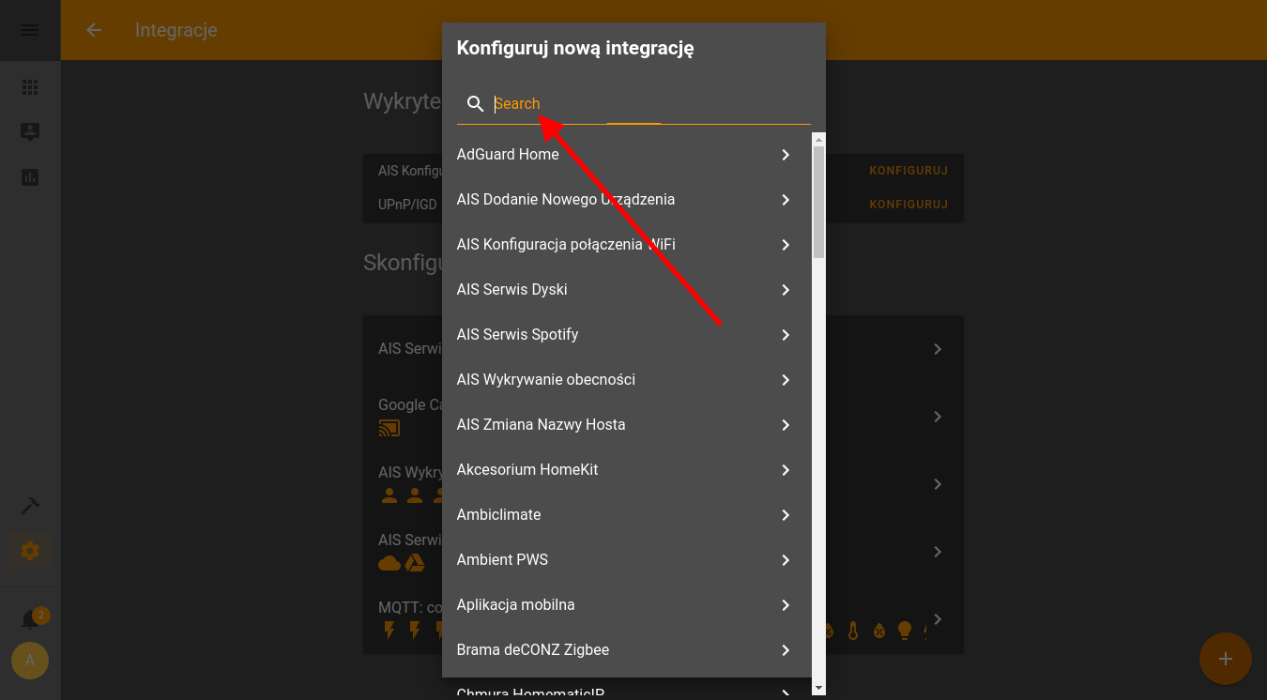The width and height of the screenshot is (1267, 700).
Task: Expand AIS Wykrywanie obecności chevron
Action: click(786, 380)
